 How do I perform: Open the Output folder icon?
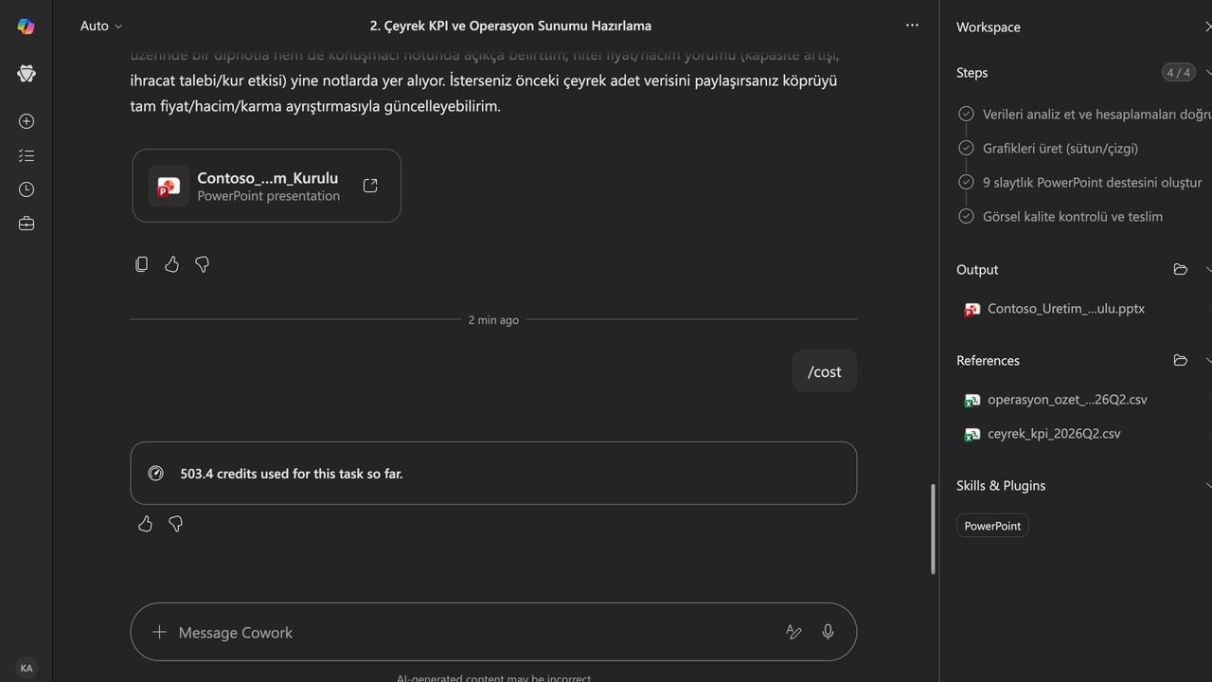1180,270
